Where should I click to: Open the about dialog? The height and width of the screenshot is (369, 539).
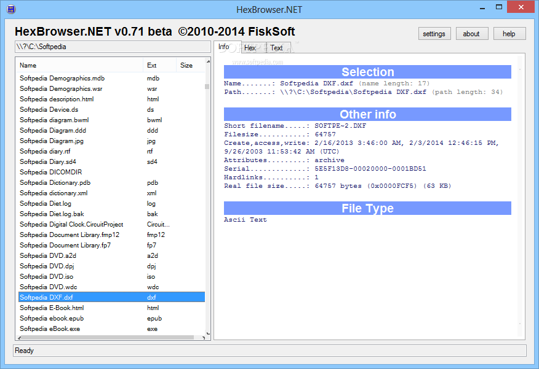click(471, 34)
